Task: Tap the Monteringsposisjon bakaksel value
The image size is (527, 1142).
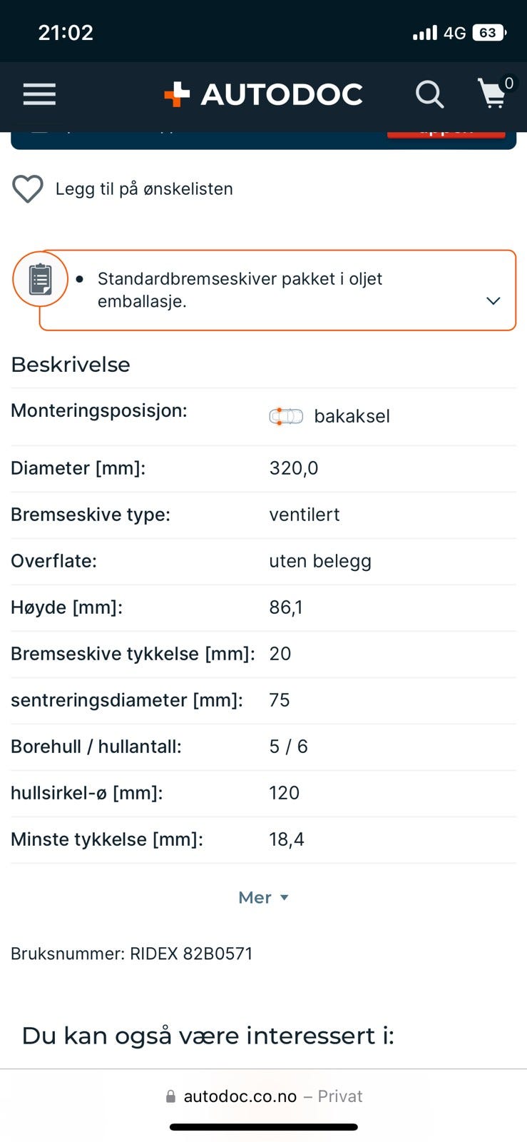Action: [x=352, y=416]
